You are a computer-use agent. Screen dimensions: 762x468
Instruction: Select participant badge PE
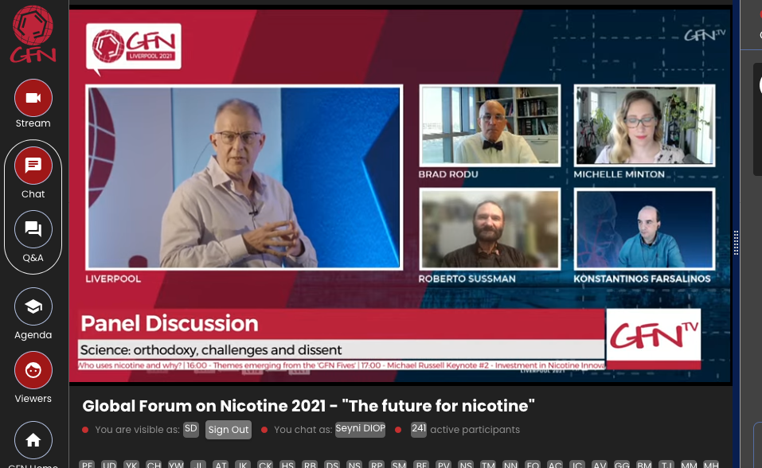pyautogui.click(x=88, y=464)
